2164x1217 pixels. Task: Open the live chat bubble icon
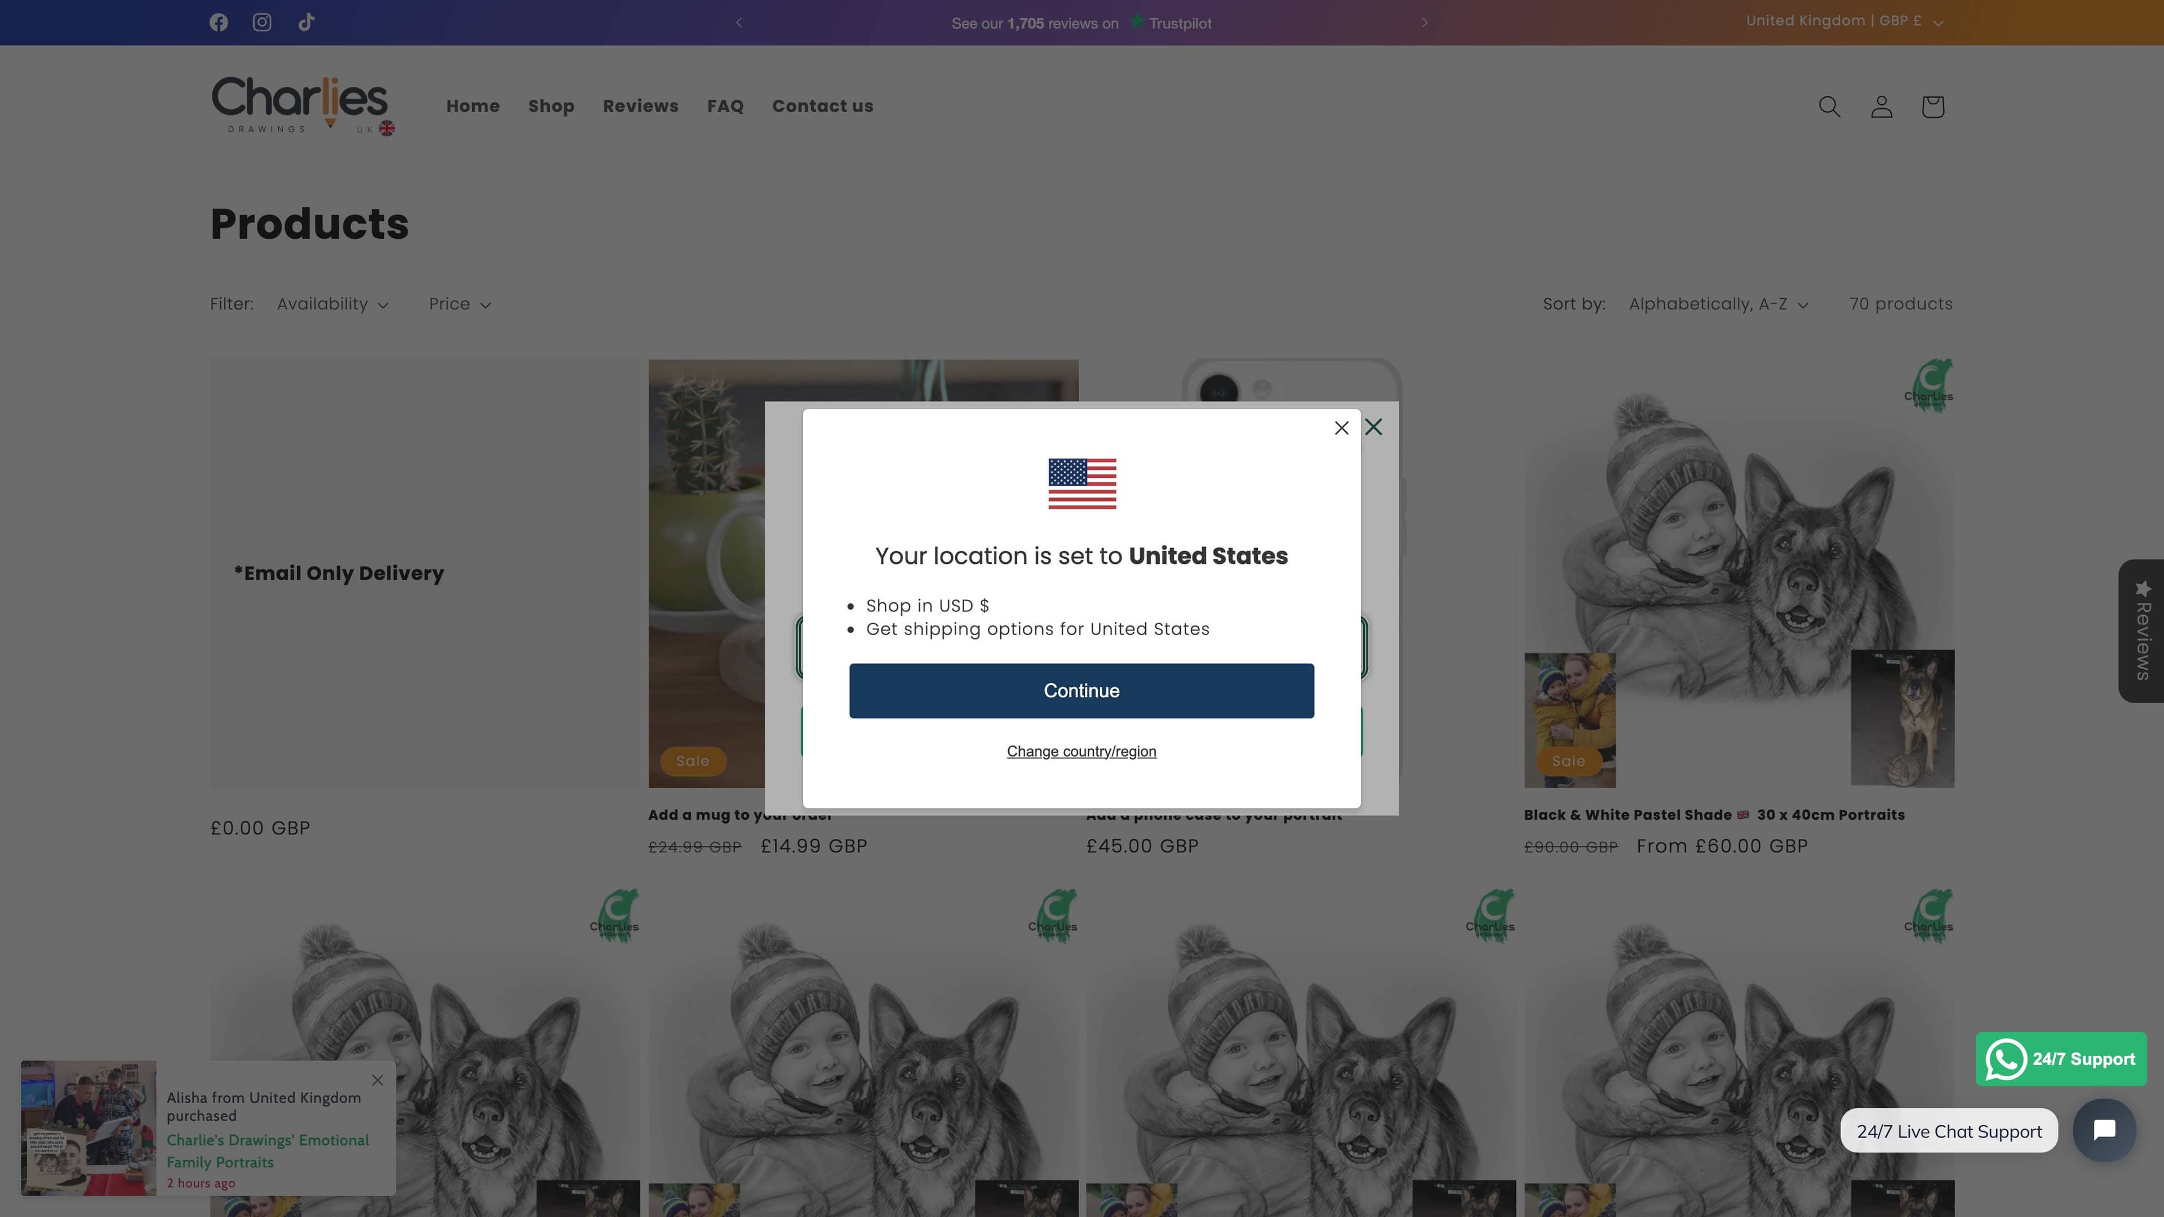click(x=2104, y=1130)
